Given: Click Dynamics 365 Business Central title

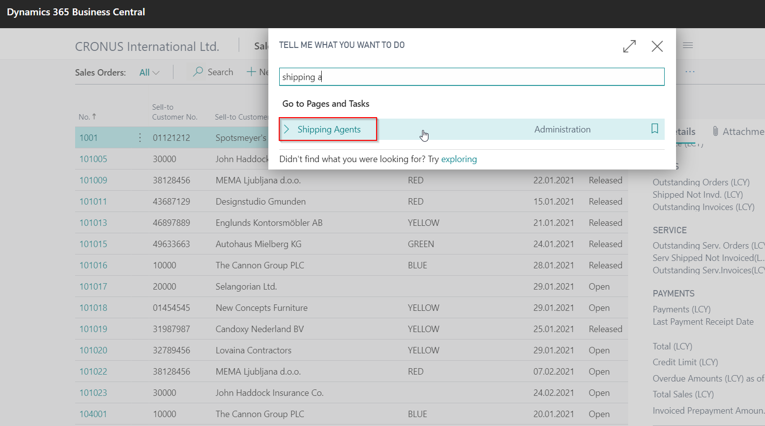Looking at the screenshot, I should click(x=76, y=12).
